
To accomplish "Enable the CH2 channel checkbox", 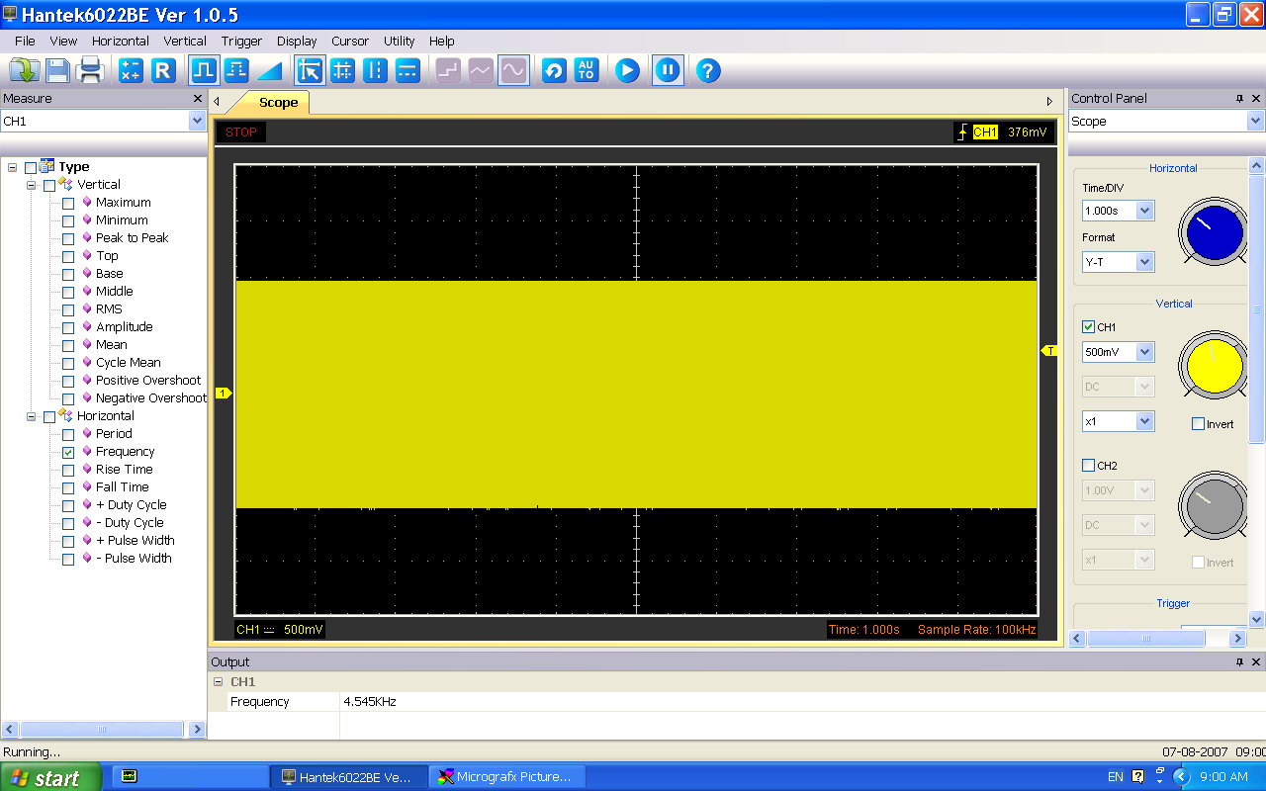I will [1089, 466].
